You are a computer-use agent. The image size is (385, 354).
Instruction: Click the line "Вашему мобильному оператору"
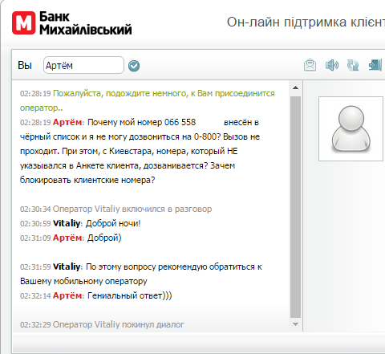tap(83, 281)
